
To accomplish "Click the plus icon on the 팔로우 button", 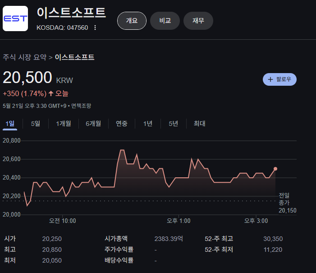I will 270,79.
